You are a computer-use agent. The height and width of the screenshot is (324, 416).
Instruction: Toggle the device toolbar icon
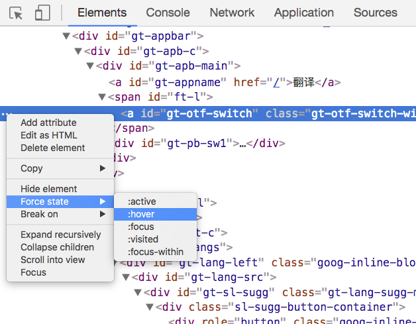point(42,13)
